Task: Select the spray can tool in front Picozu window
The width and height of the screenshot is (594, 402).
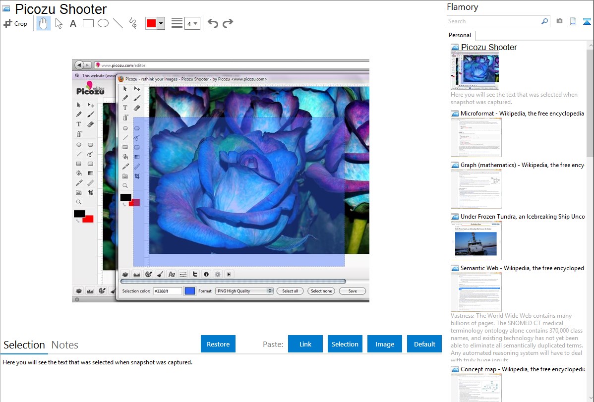Action: click(x=125, y=117)
